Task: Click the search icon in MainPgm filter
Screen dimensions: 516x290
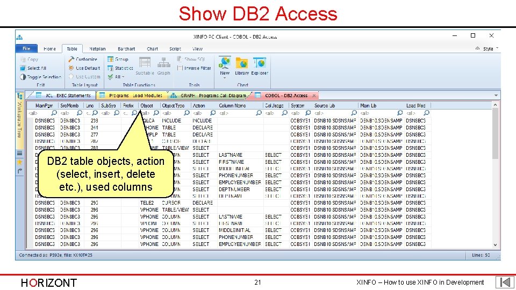Action: 54,113
